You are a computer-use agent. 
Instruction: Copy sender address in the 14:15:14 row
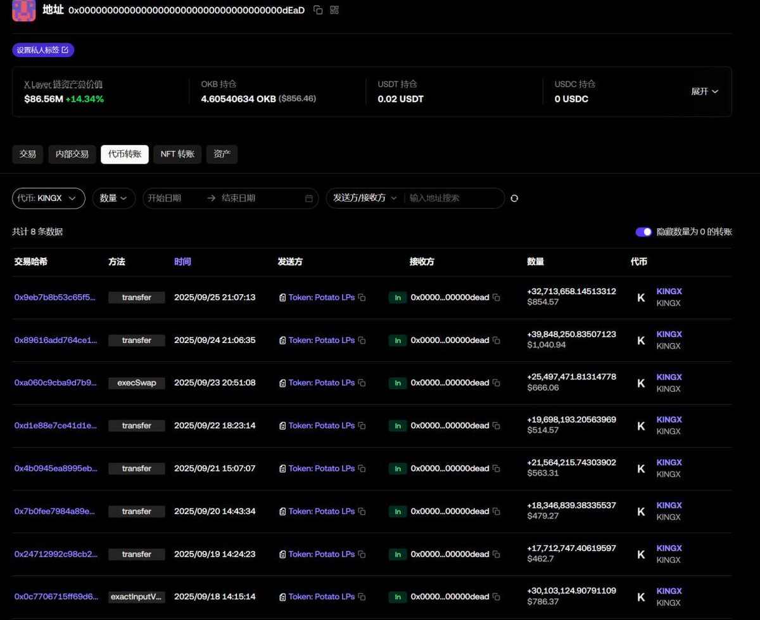tap(362, 597)
